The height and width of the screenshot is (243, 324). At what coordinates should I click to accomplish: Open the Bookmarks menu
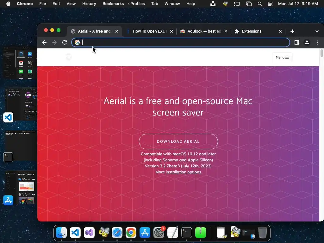(x=113, y=4)
